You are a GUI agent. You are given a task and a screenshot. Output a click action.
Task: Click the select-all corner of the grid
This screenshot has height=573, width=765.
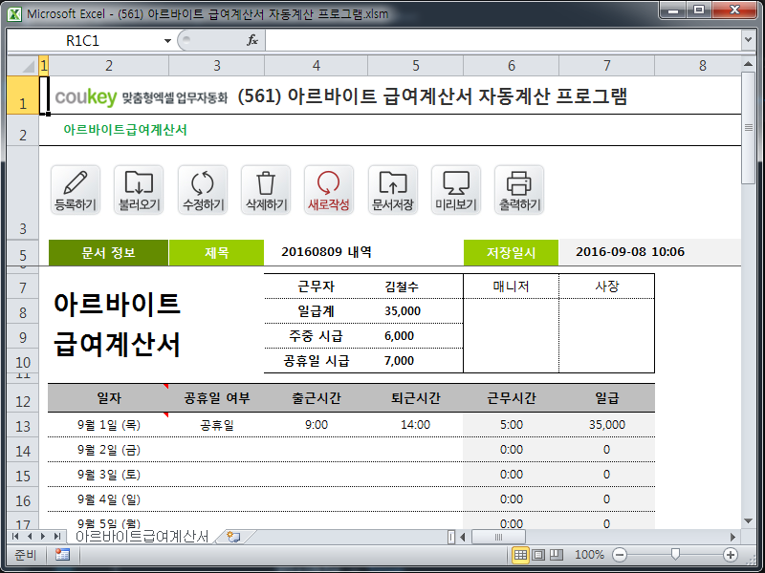point(23,65)
